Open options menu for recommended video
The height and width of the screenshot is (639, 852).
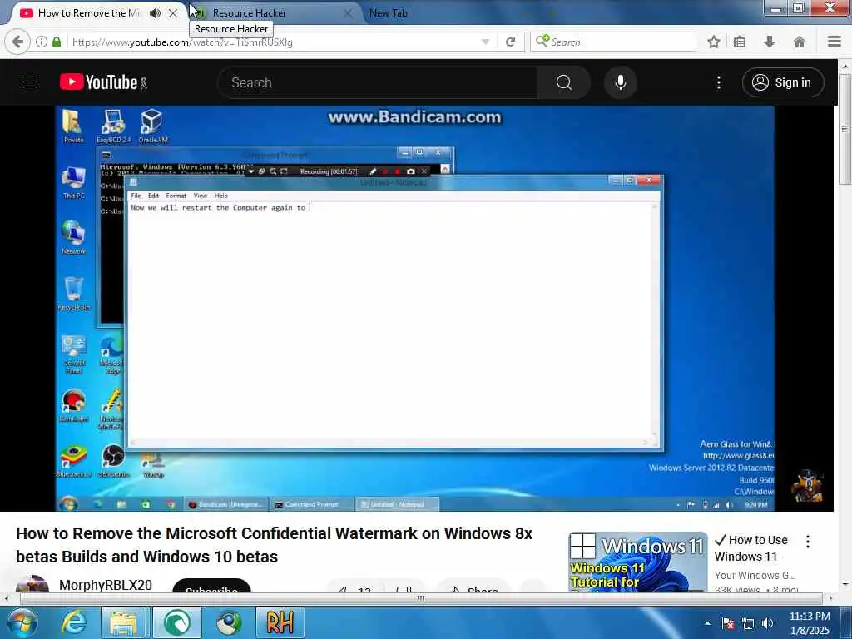pyautogui.click(x=807, y=541)
